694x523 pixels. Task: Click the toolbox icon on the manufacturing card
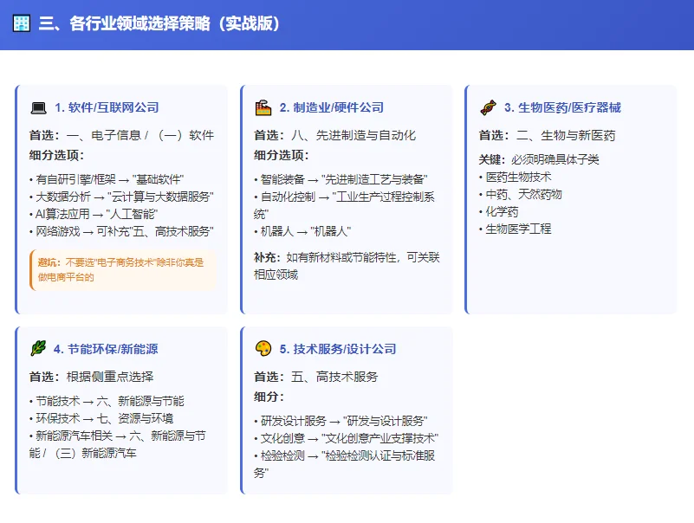coord(264,107)
